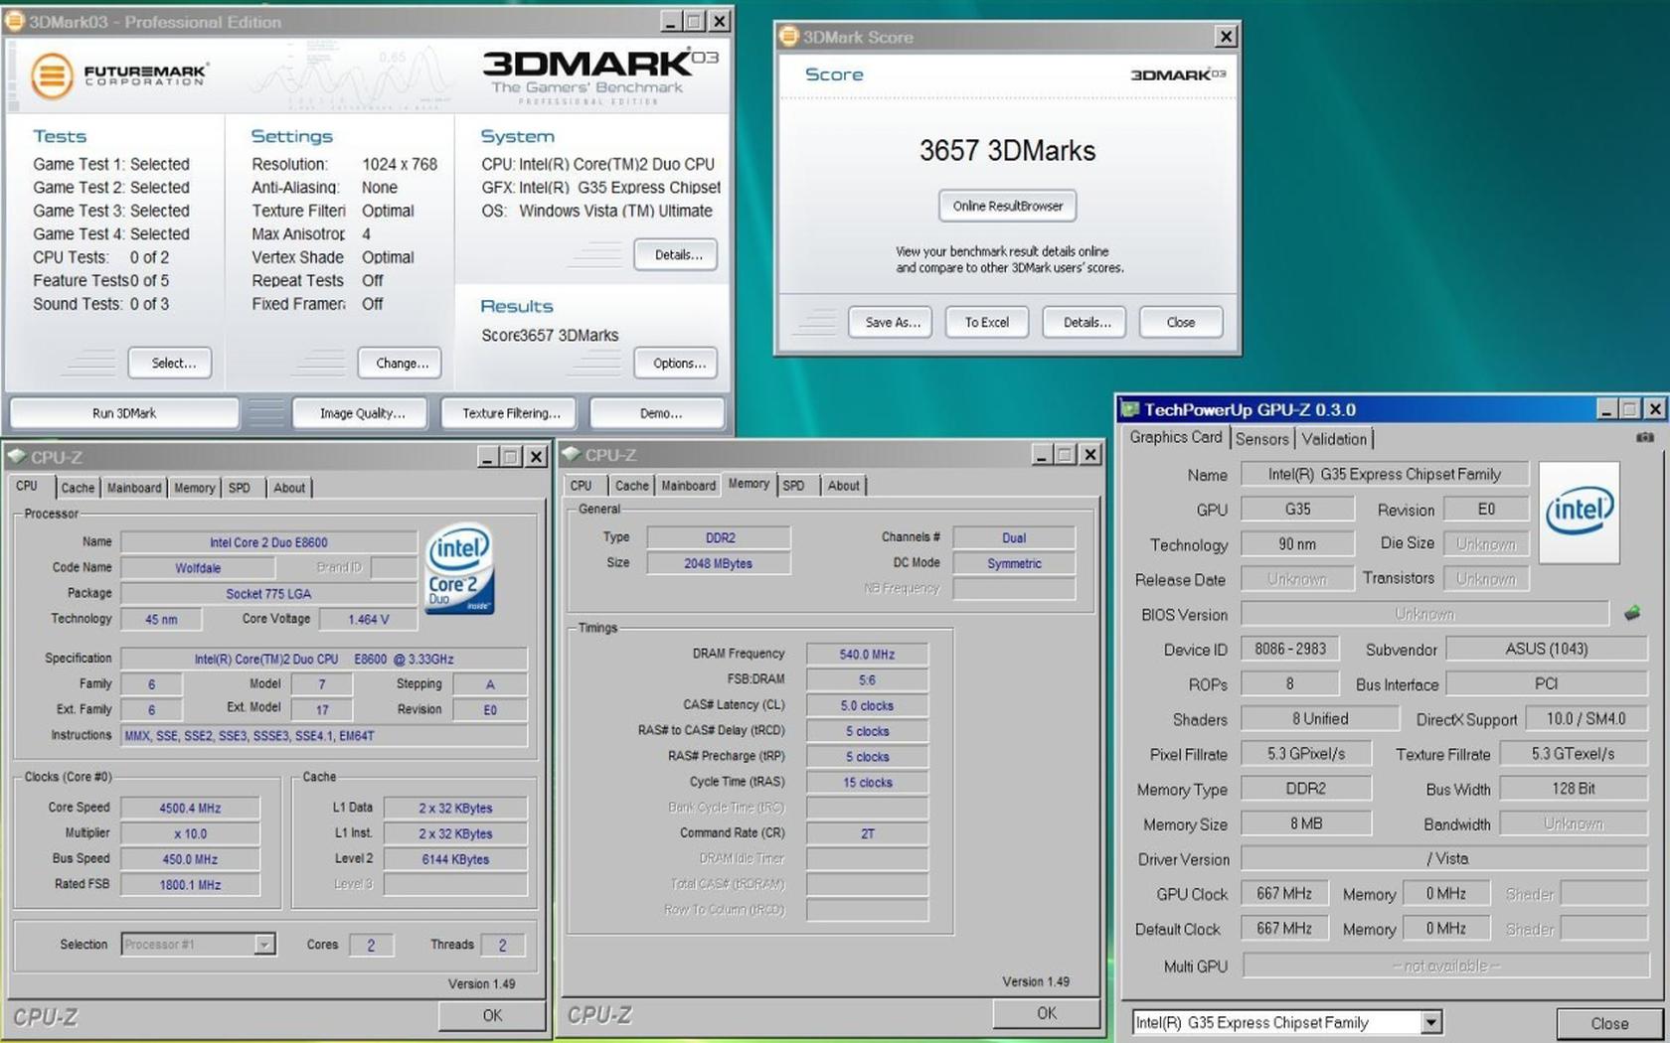Click Close in 3DMark Score window
The width and height of the screenshot is (1670, 1043).
[x=1181, y=322]
